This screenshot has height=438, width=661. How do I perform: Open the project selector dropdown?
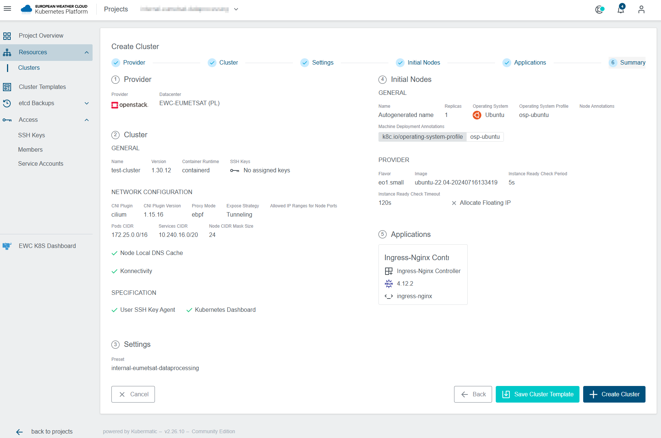point(189,9)
